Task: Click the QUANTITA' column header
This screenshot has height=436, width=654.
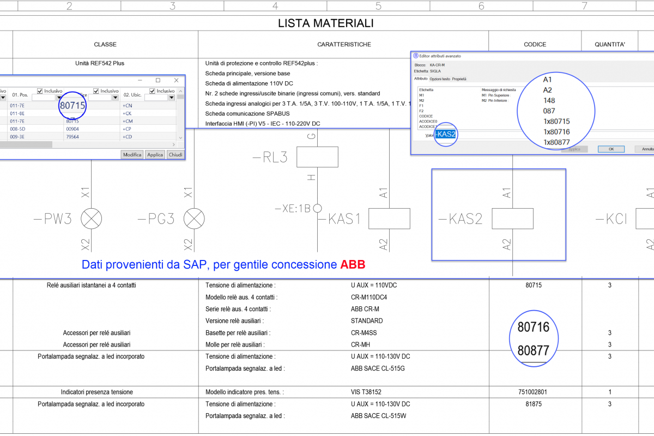Action: point(610,45)
